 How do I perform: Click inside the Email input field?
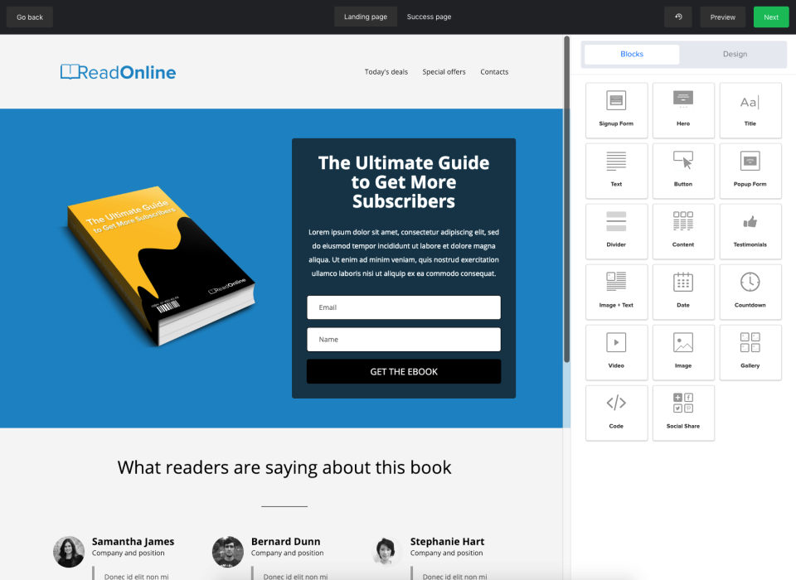pyautogui.click(x=403, y=307)
